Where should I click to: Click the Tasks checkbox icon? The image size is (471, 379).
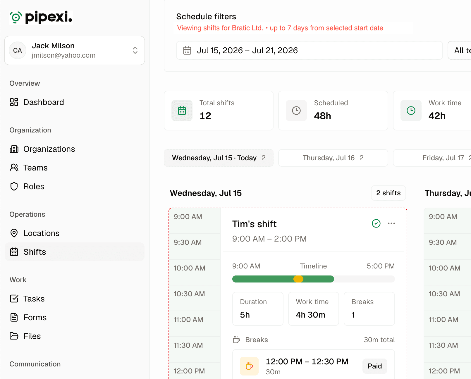click(14, 299)
